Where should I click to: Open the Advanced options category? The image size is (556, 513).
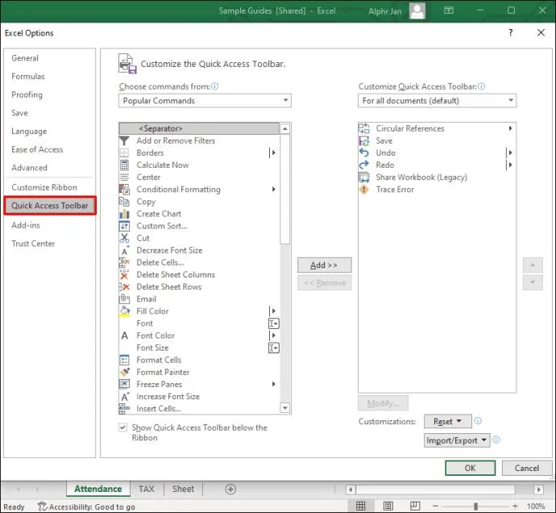(30, 168)
